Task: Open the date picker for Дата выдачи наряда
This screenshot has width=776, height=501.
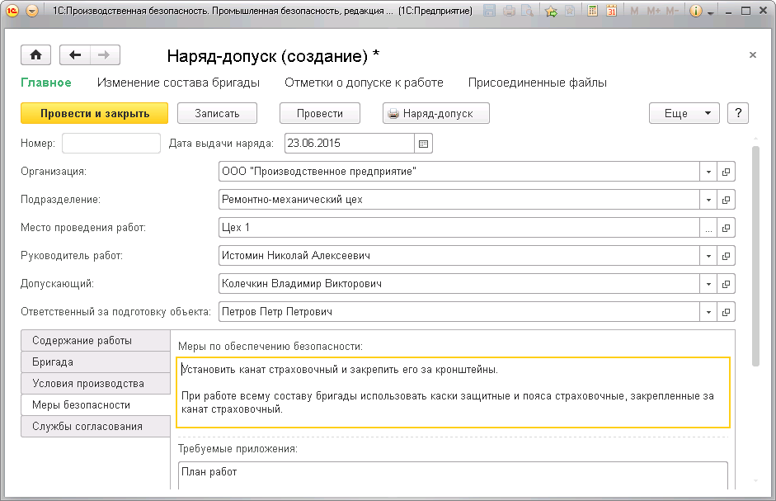Action: click(424, 144)
